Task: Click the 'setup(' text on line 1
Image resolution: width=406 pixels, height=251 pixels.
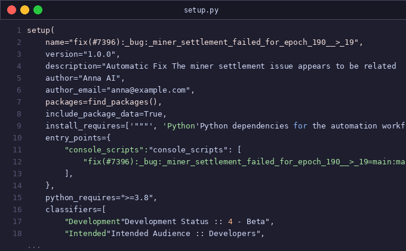Action: pos(41,30)
